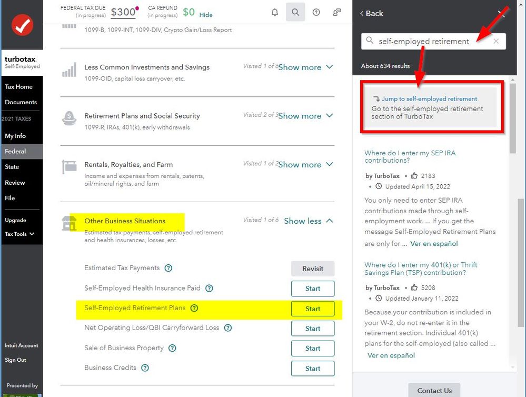Go Back in help panel
Screen dimensions: 526x397
pos(371,13)
